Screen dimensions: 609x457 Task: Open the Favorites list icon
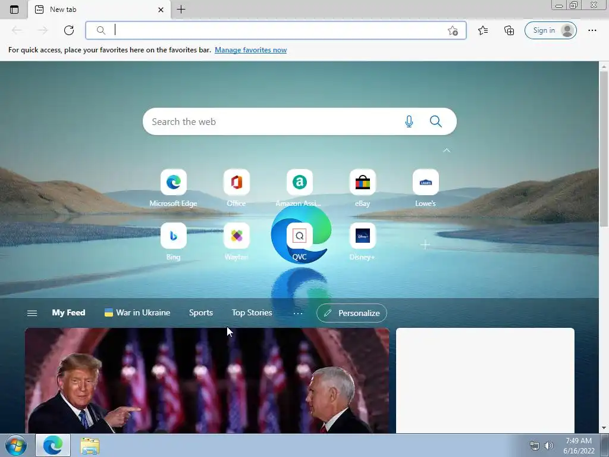click(x=483, y=30)
